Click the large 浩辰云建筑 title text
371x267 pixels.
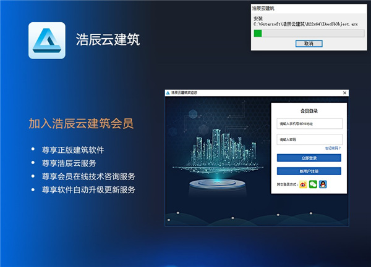tap(108, 39)
